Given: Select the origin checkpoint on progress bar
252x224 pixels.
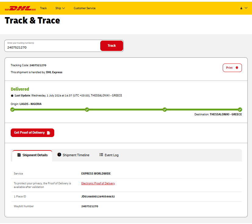Looking at the screenshot, I should [12, 110].
